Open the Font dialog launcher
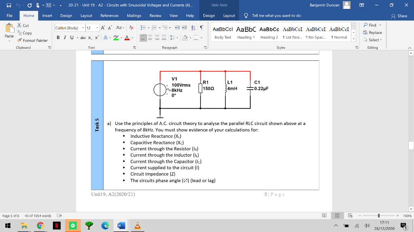Image resolution: width=414 pixels, height=232 pixels. click(134, 48)
